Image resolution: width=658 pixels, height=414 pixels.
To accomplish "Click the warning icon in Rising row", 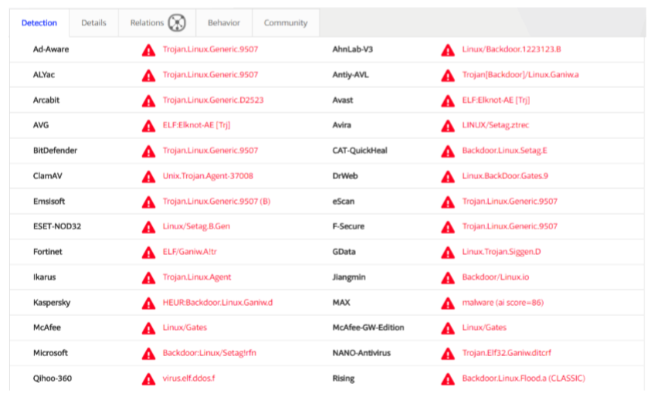I will click(448, 379).
